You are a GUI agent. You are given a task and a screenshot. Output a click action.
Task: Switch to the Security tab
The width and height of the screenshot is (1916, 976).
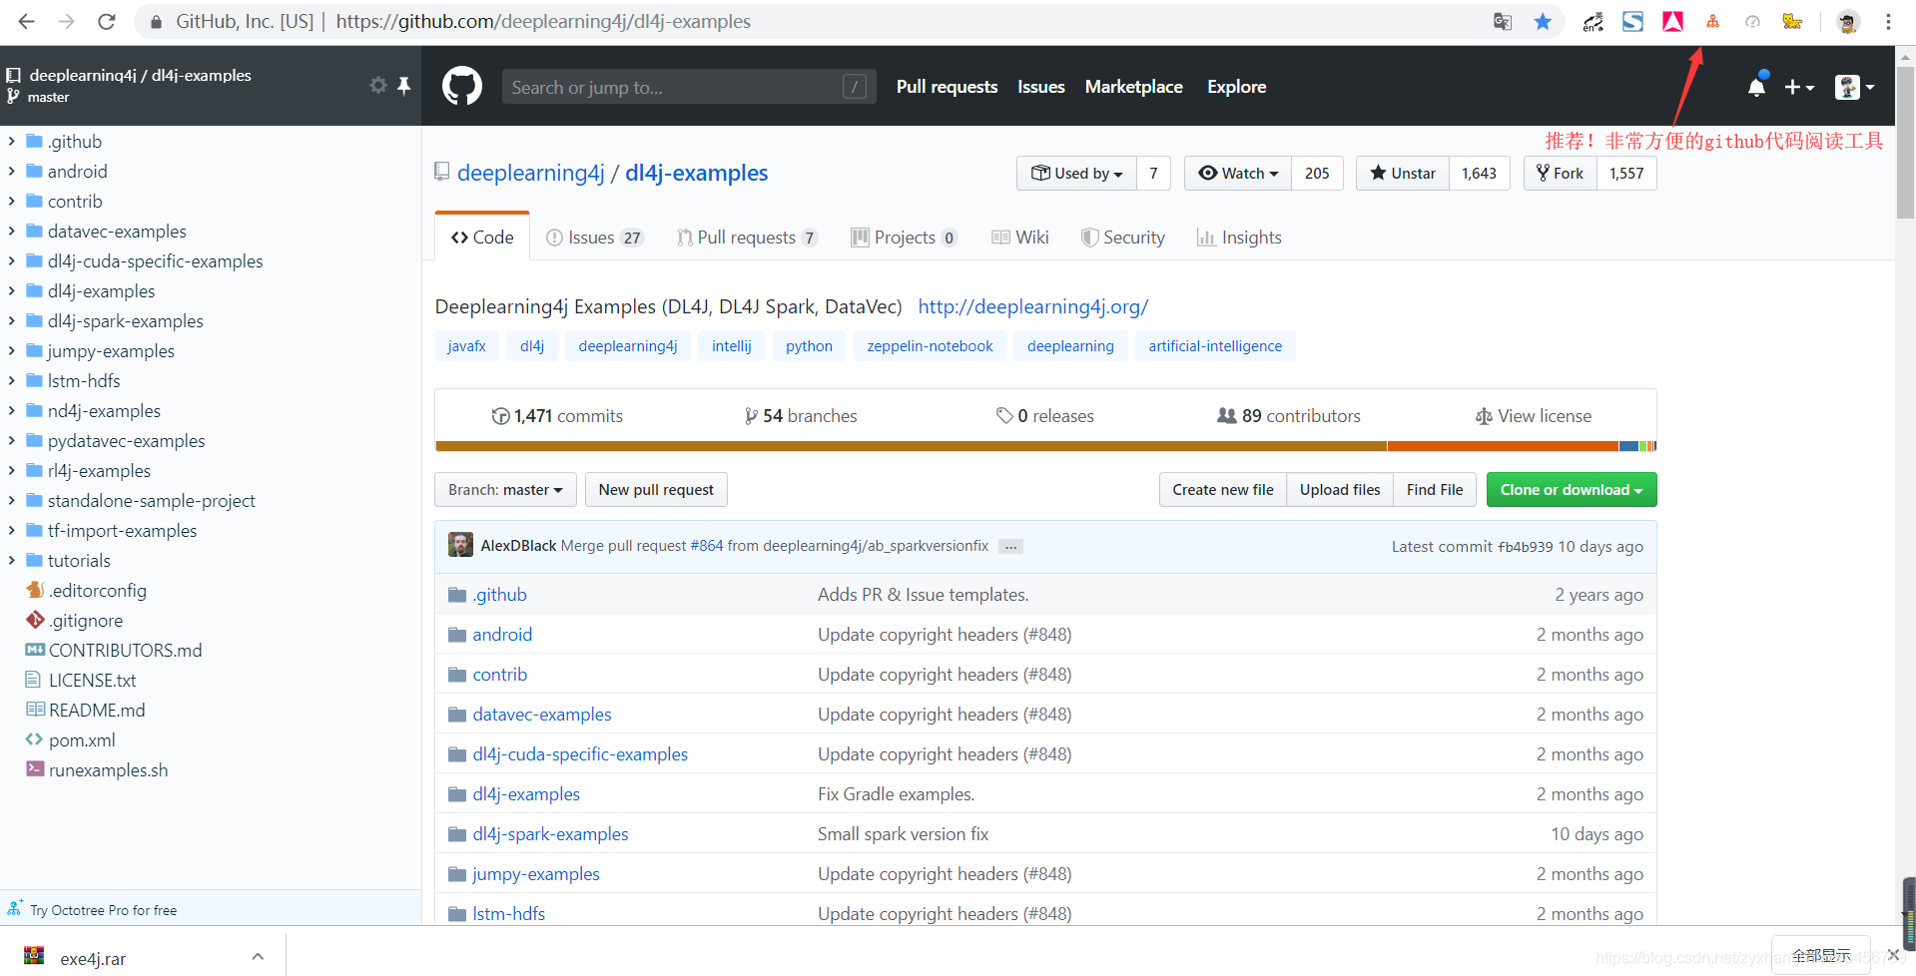click(x=1123, y=238)
